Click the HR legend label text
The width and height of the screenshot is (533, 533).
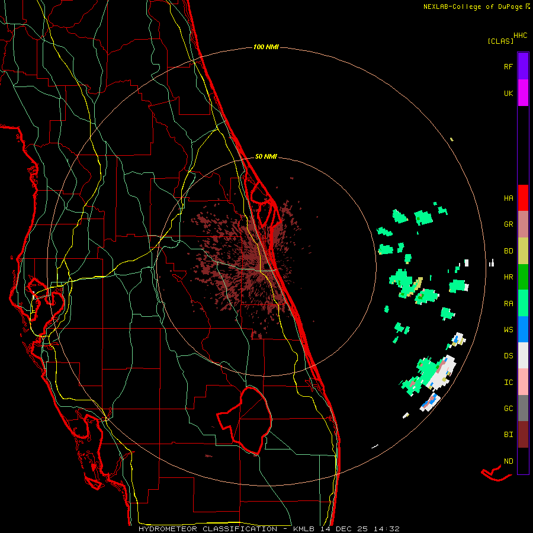pyautogui.click(x=508, y=277)
